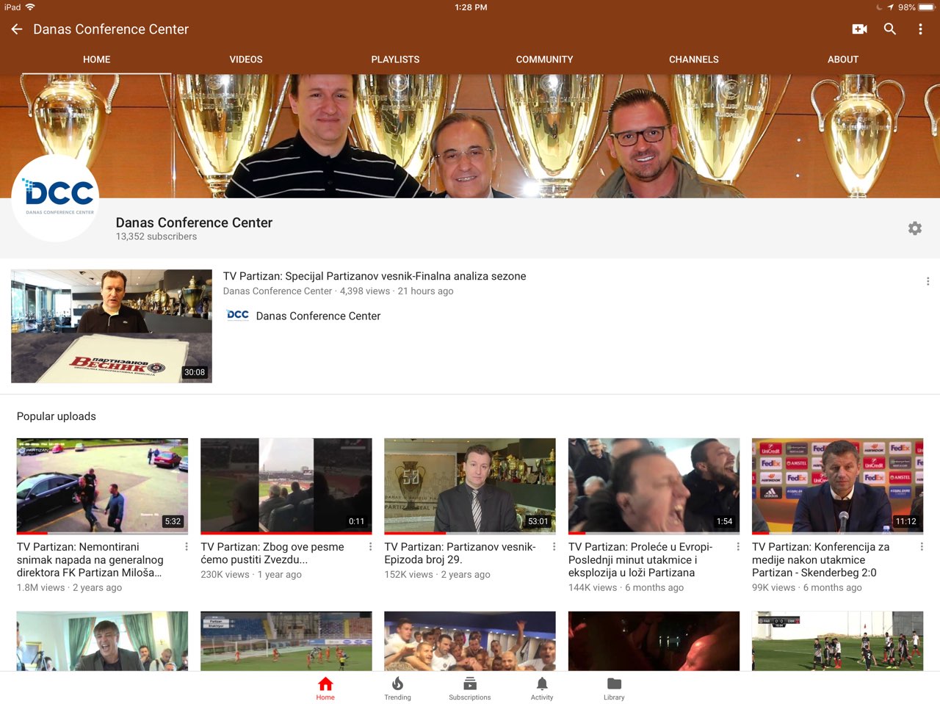
Task: Switch to the ABOUT tab
Action: (x=843, y=59)
